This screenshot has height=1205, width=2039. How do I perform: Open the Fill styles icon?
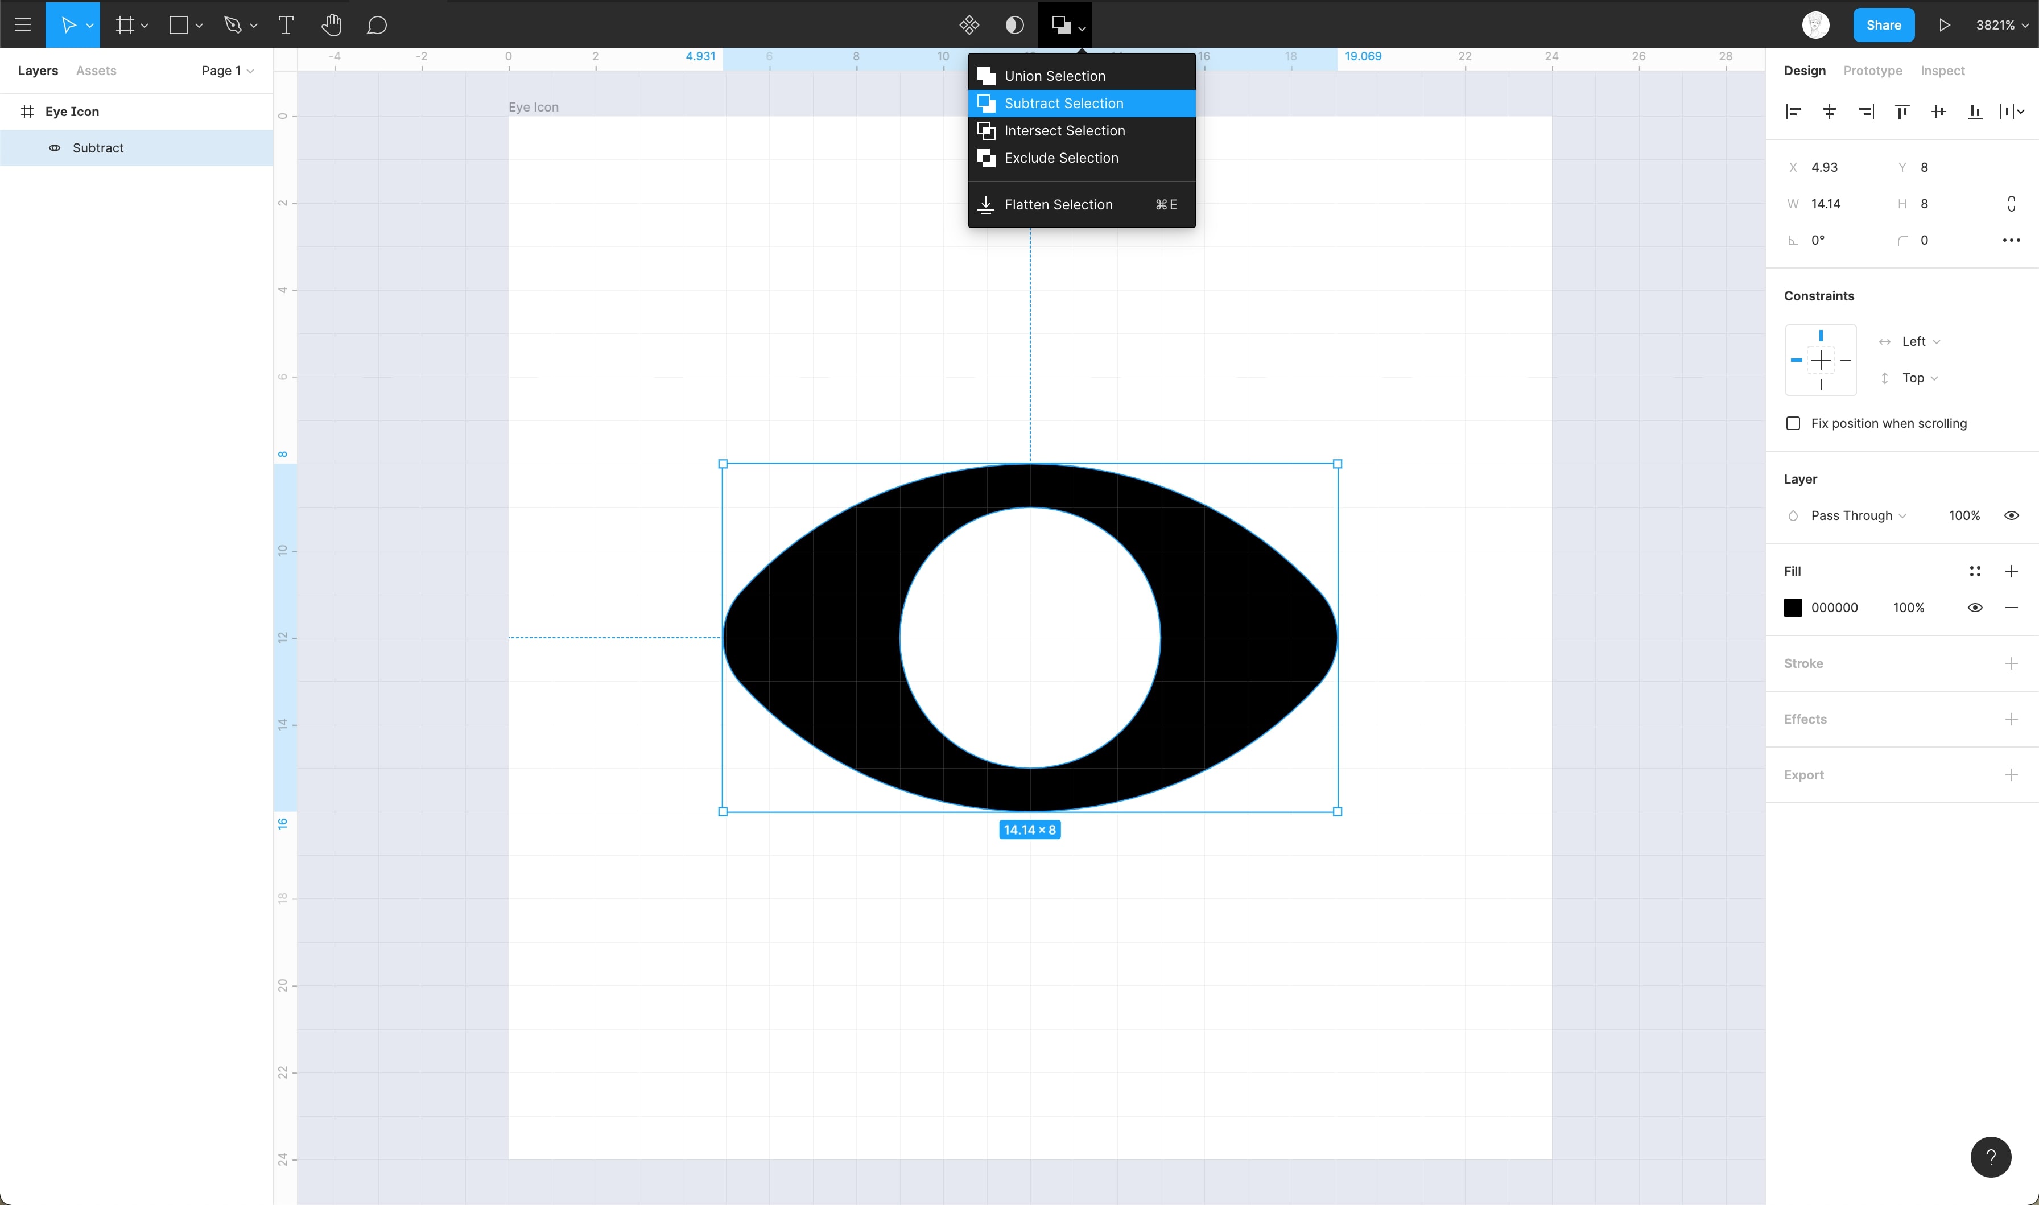1975,572
